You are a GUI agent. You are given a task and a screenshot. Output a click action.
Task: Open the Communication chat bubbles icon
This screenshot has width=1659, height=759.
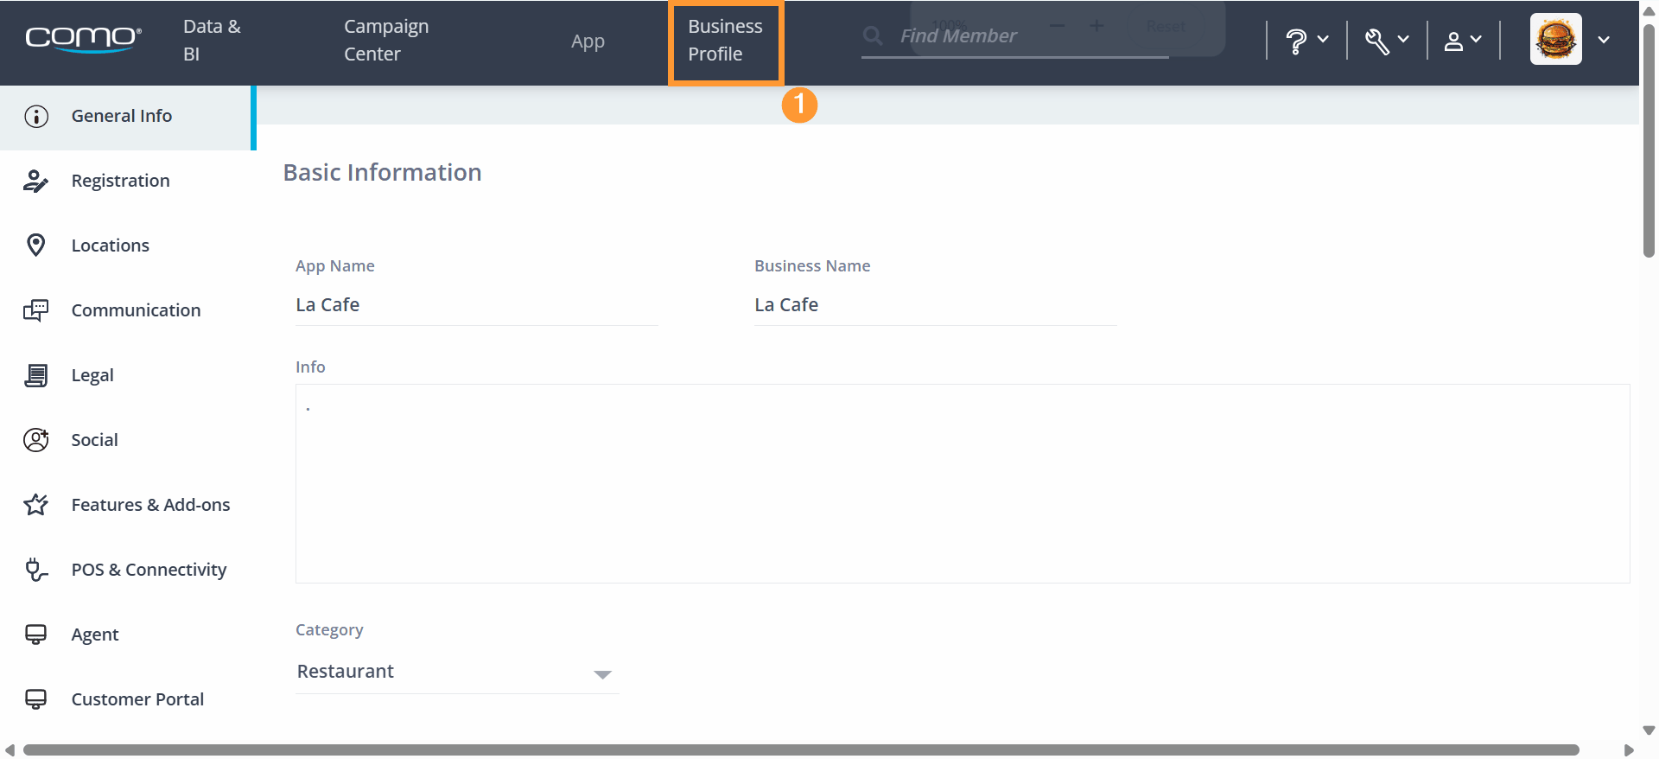[x=36, y=310]
